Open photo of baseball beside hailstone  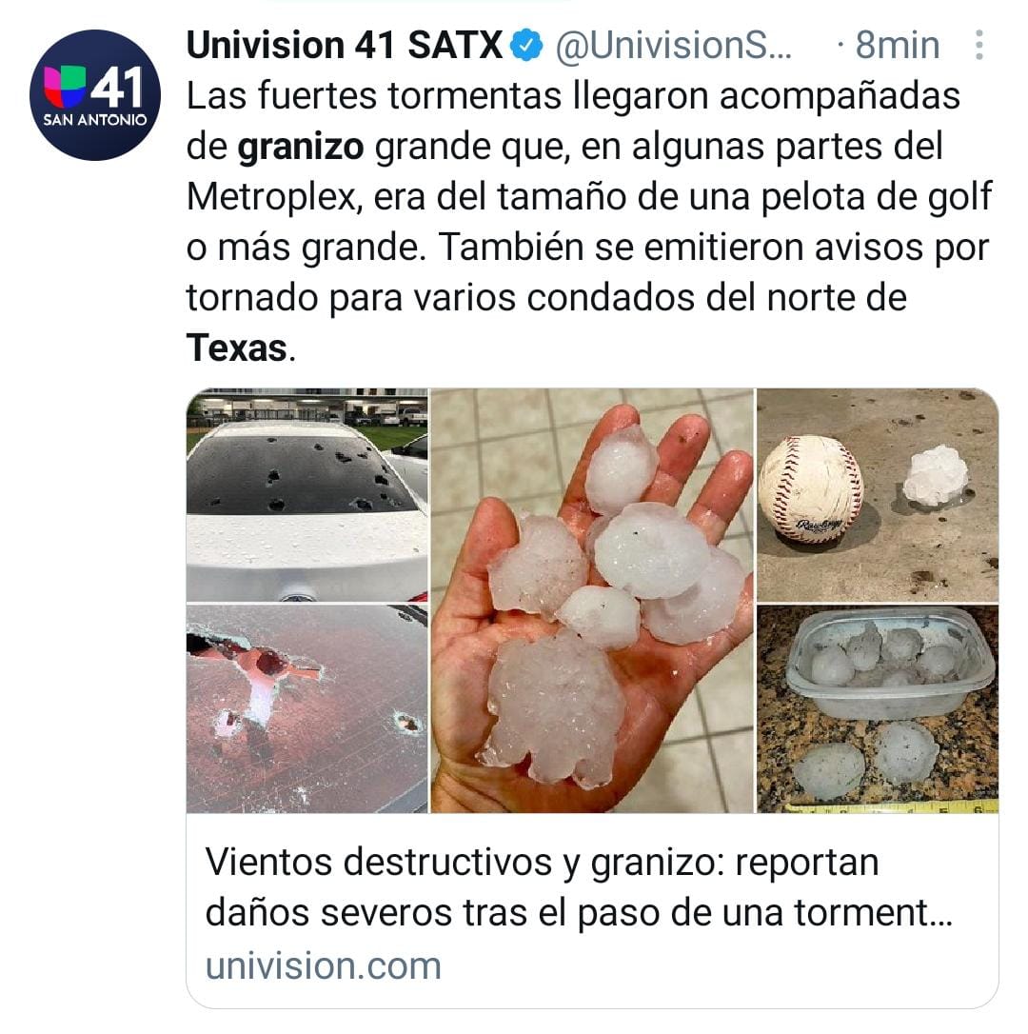pyautogui.click(x=878, y=494)
